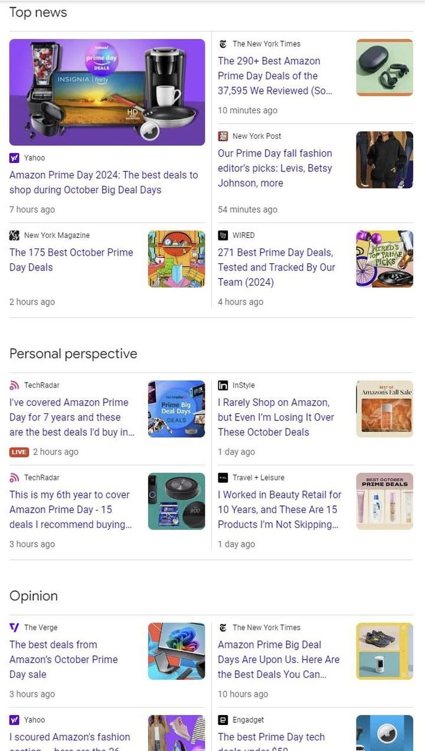Viewport: 425px width, 751px height.
Task: Open the robot vacuum article thumbnail
Action: 176,501
